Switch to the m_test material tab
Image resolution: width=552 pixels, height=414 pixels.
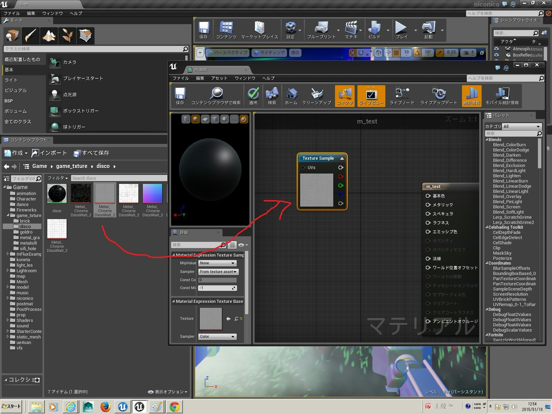tap(217, 70)
